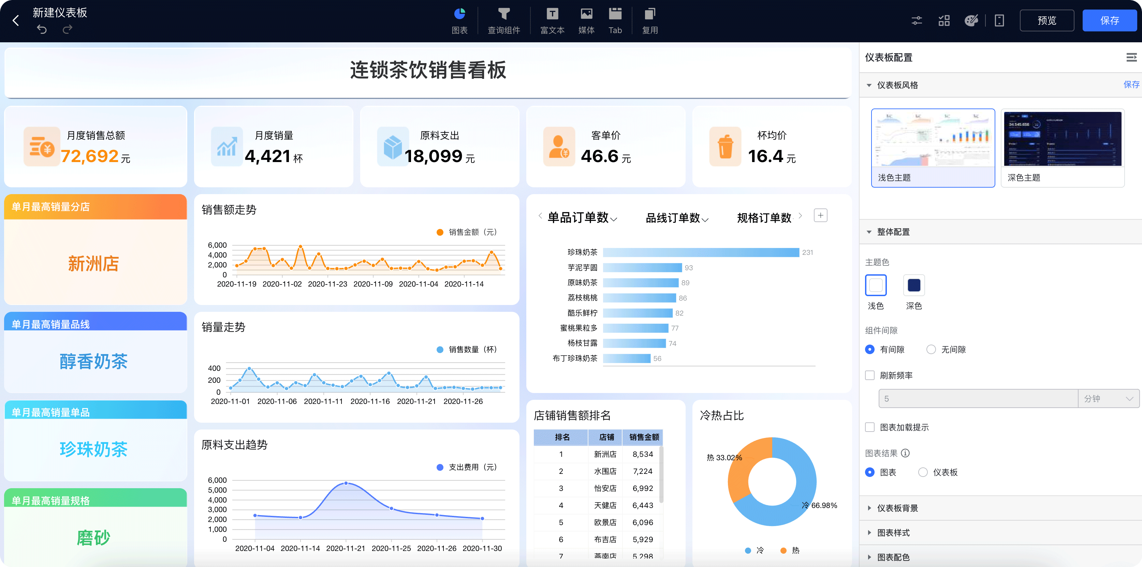Click the blue 保存 button
The width and height of the screenshot is (1142, 567).
coord(1109,20)
